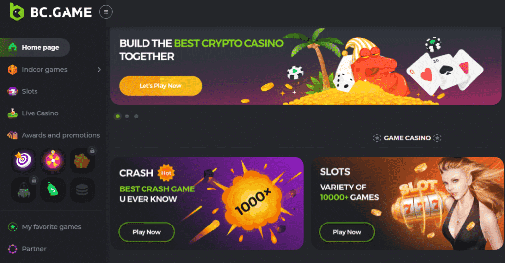The height and width of the screenshot is (263, 505).
Task: Click the locked piggy bank icon
Action: pyautogui.click(x=82, y=160)
